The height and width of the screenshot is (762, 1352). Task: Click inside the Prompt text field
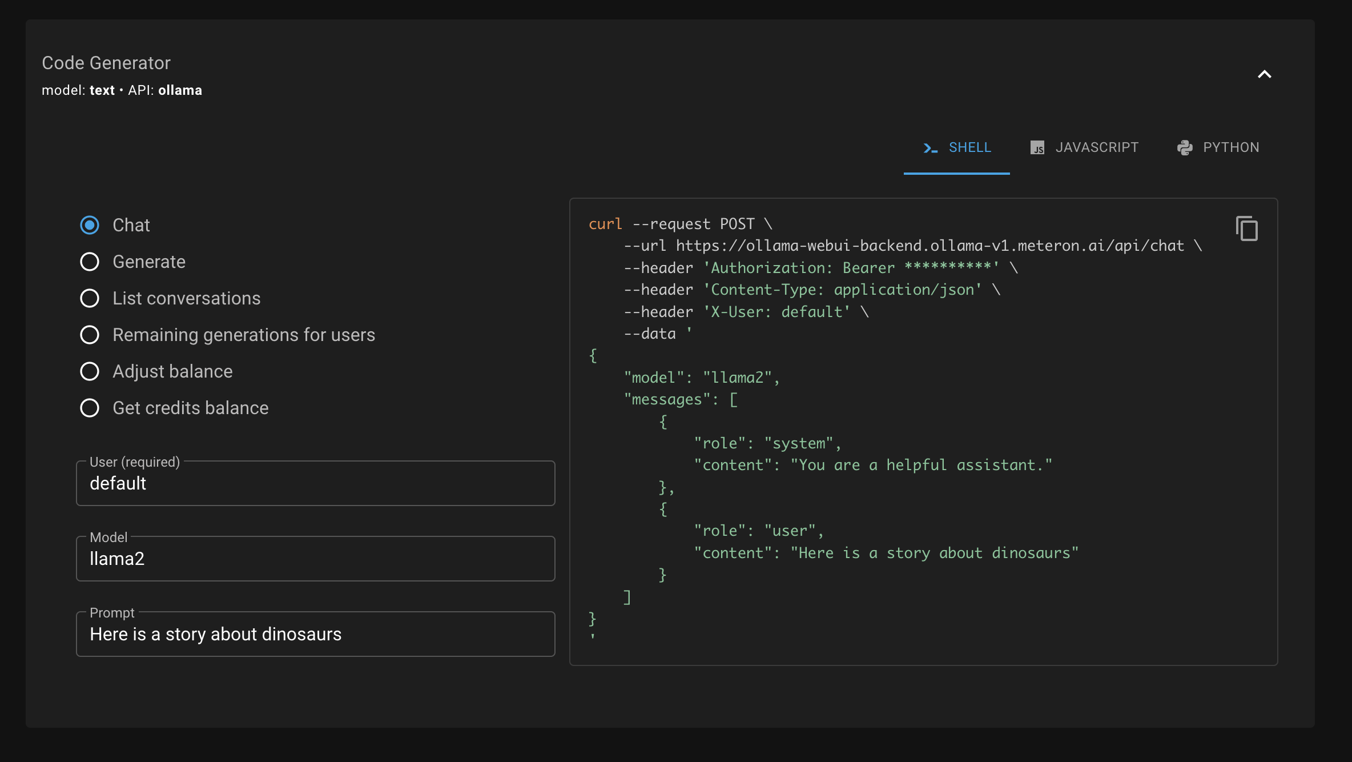coord(315,634)
